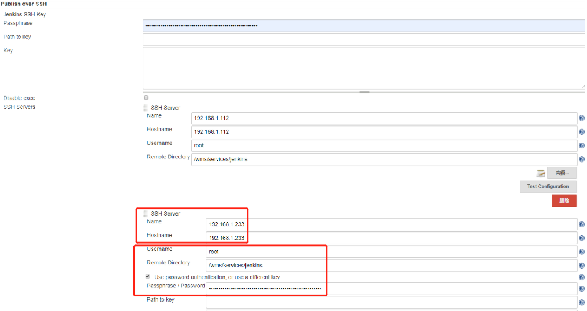Click the red 删除 delete button
587x311 pixels.
click(564, 200)
